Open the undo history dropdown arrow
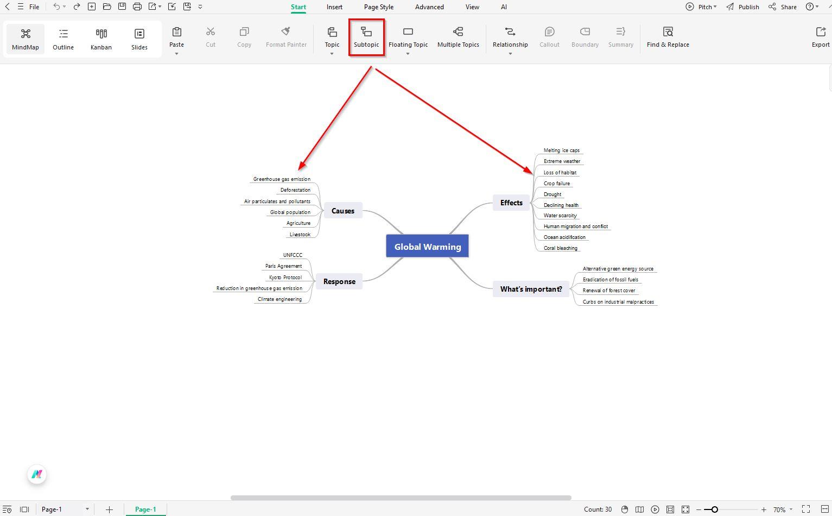Screen dimensions: 832x516 (64, 7)
